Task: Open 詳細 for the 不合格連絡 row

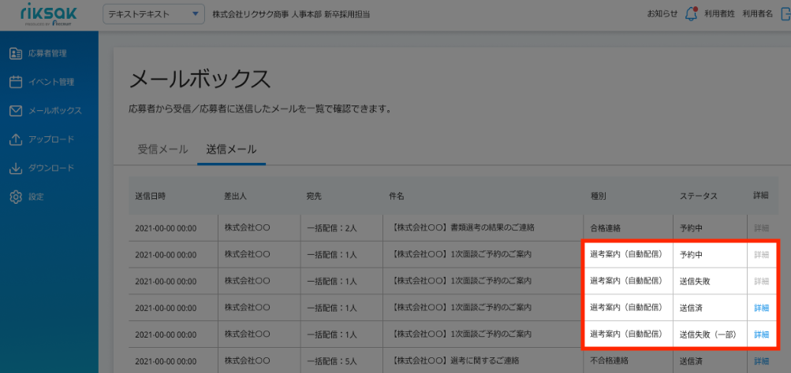Action: [x=761, y=361]
